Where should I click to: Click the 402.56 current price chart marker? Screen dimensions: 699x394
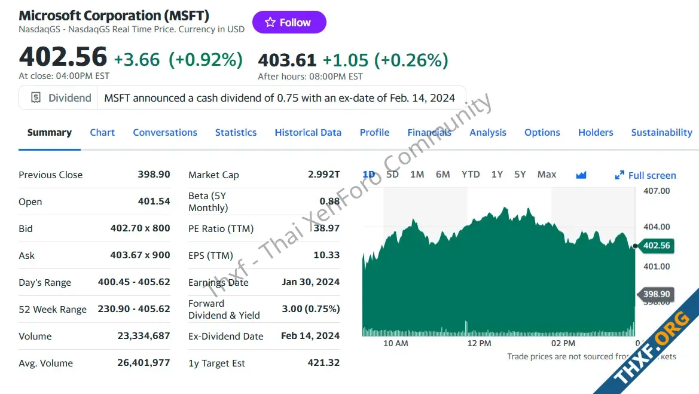pyautogui.click(x=656, y=246)
